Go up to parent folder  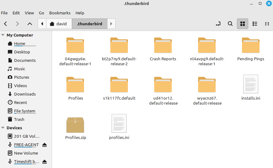(30, 24)
